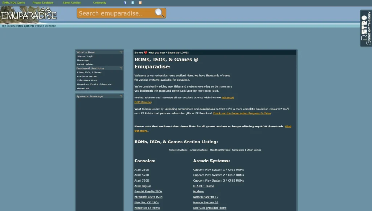Open Capcom Play System 2 / CPS2 ROMs

coord(218,175)
